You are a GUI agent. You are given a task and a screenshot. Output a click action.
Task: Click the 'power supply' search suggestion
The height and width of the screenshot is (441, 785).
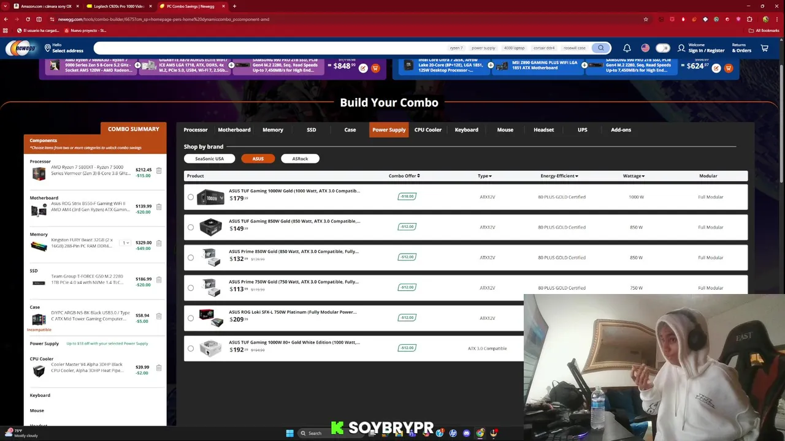pos(483,48)
